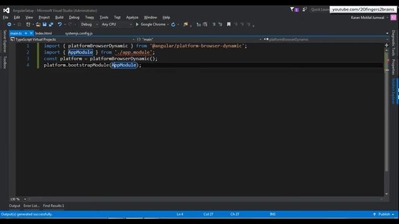The width and height of the screenshot is (399, 224).
Task: Open the platformBrowserDynamic members dropdown
Action: click(x=326, y=39)
